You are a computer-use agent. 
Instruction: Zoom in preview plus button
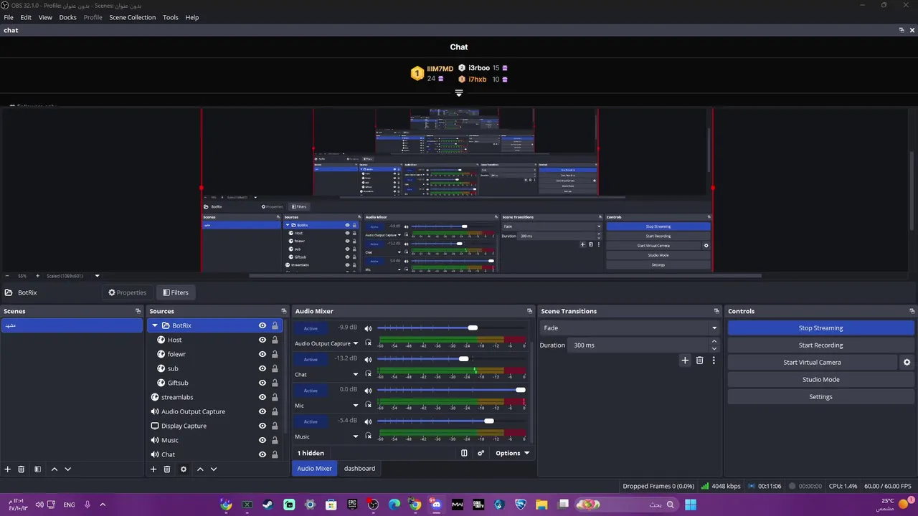pos(37,276)
